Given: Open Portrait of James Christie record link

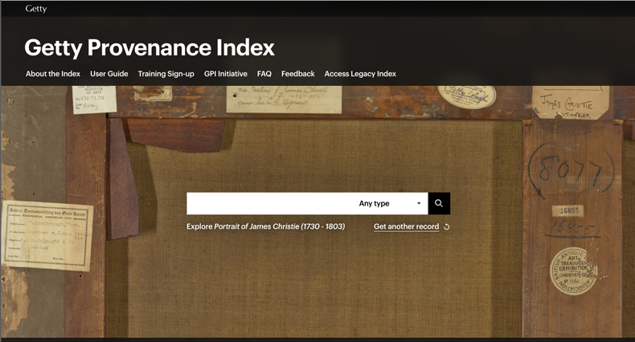Looking at the screenshot, I should pyautogui.click(x=279, y=226).
